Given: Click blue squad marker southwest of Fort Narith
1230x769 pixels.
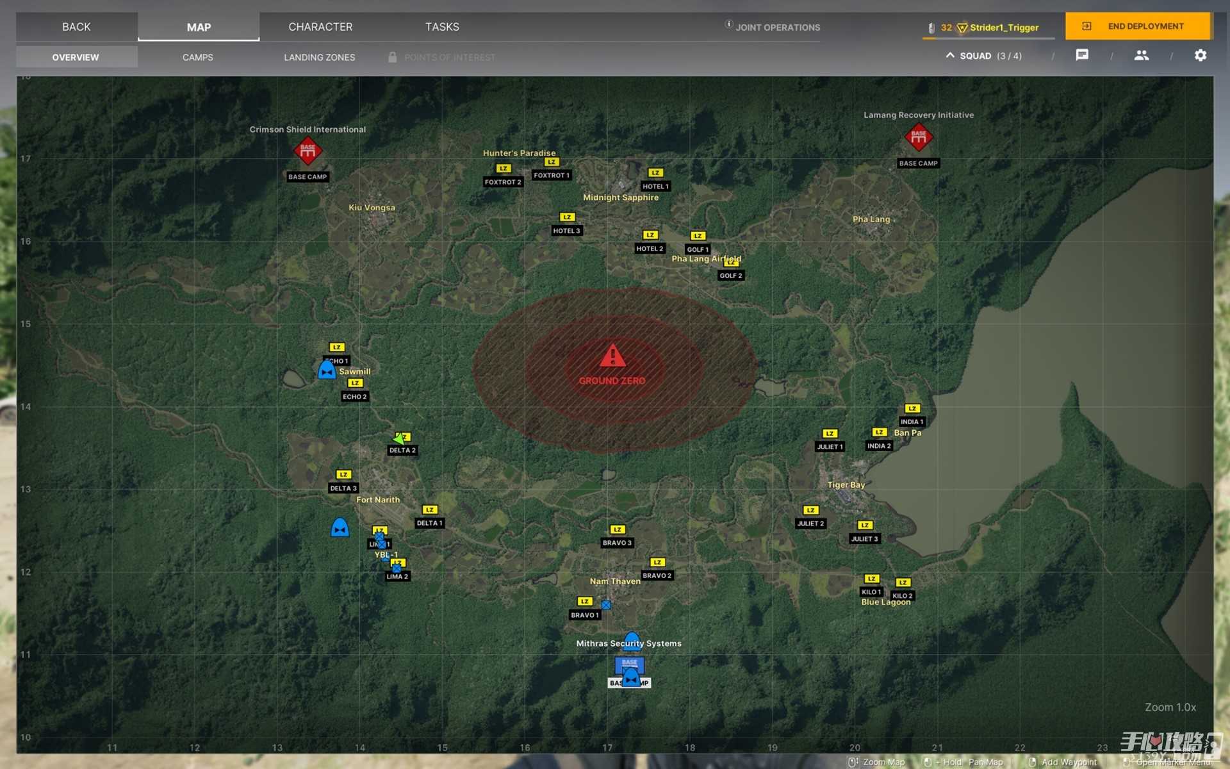Looking at the screenshot, I should click(x=340, y=527).
